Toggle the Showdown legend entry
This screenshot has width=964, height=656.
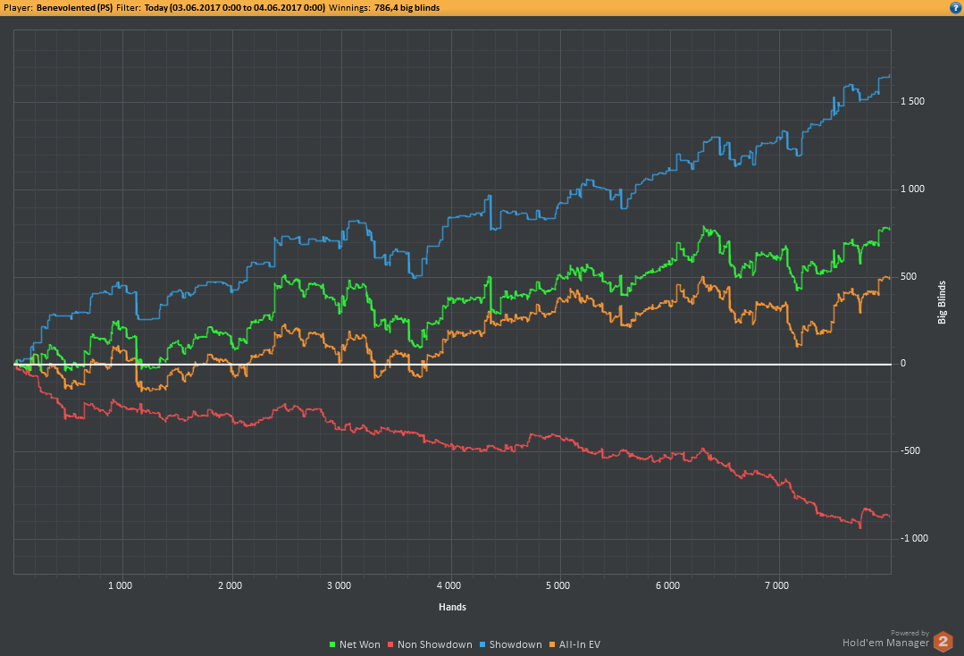tap(510, 644)
